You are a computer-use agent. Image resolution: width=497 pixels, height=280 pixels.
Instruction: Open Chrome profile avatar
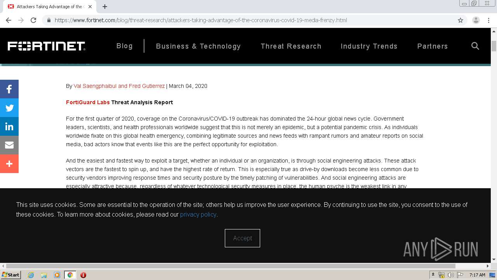tap(476, 20)
